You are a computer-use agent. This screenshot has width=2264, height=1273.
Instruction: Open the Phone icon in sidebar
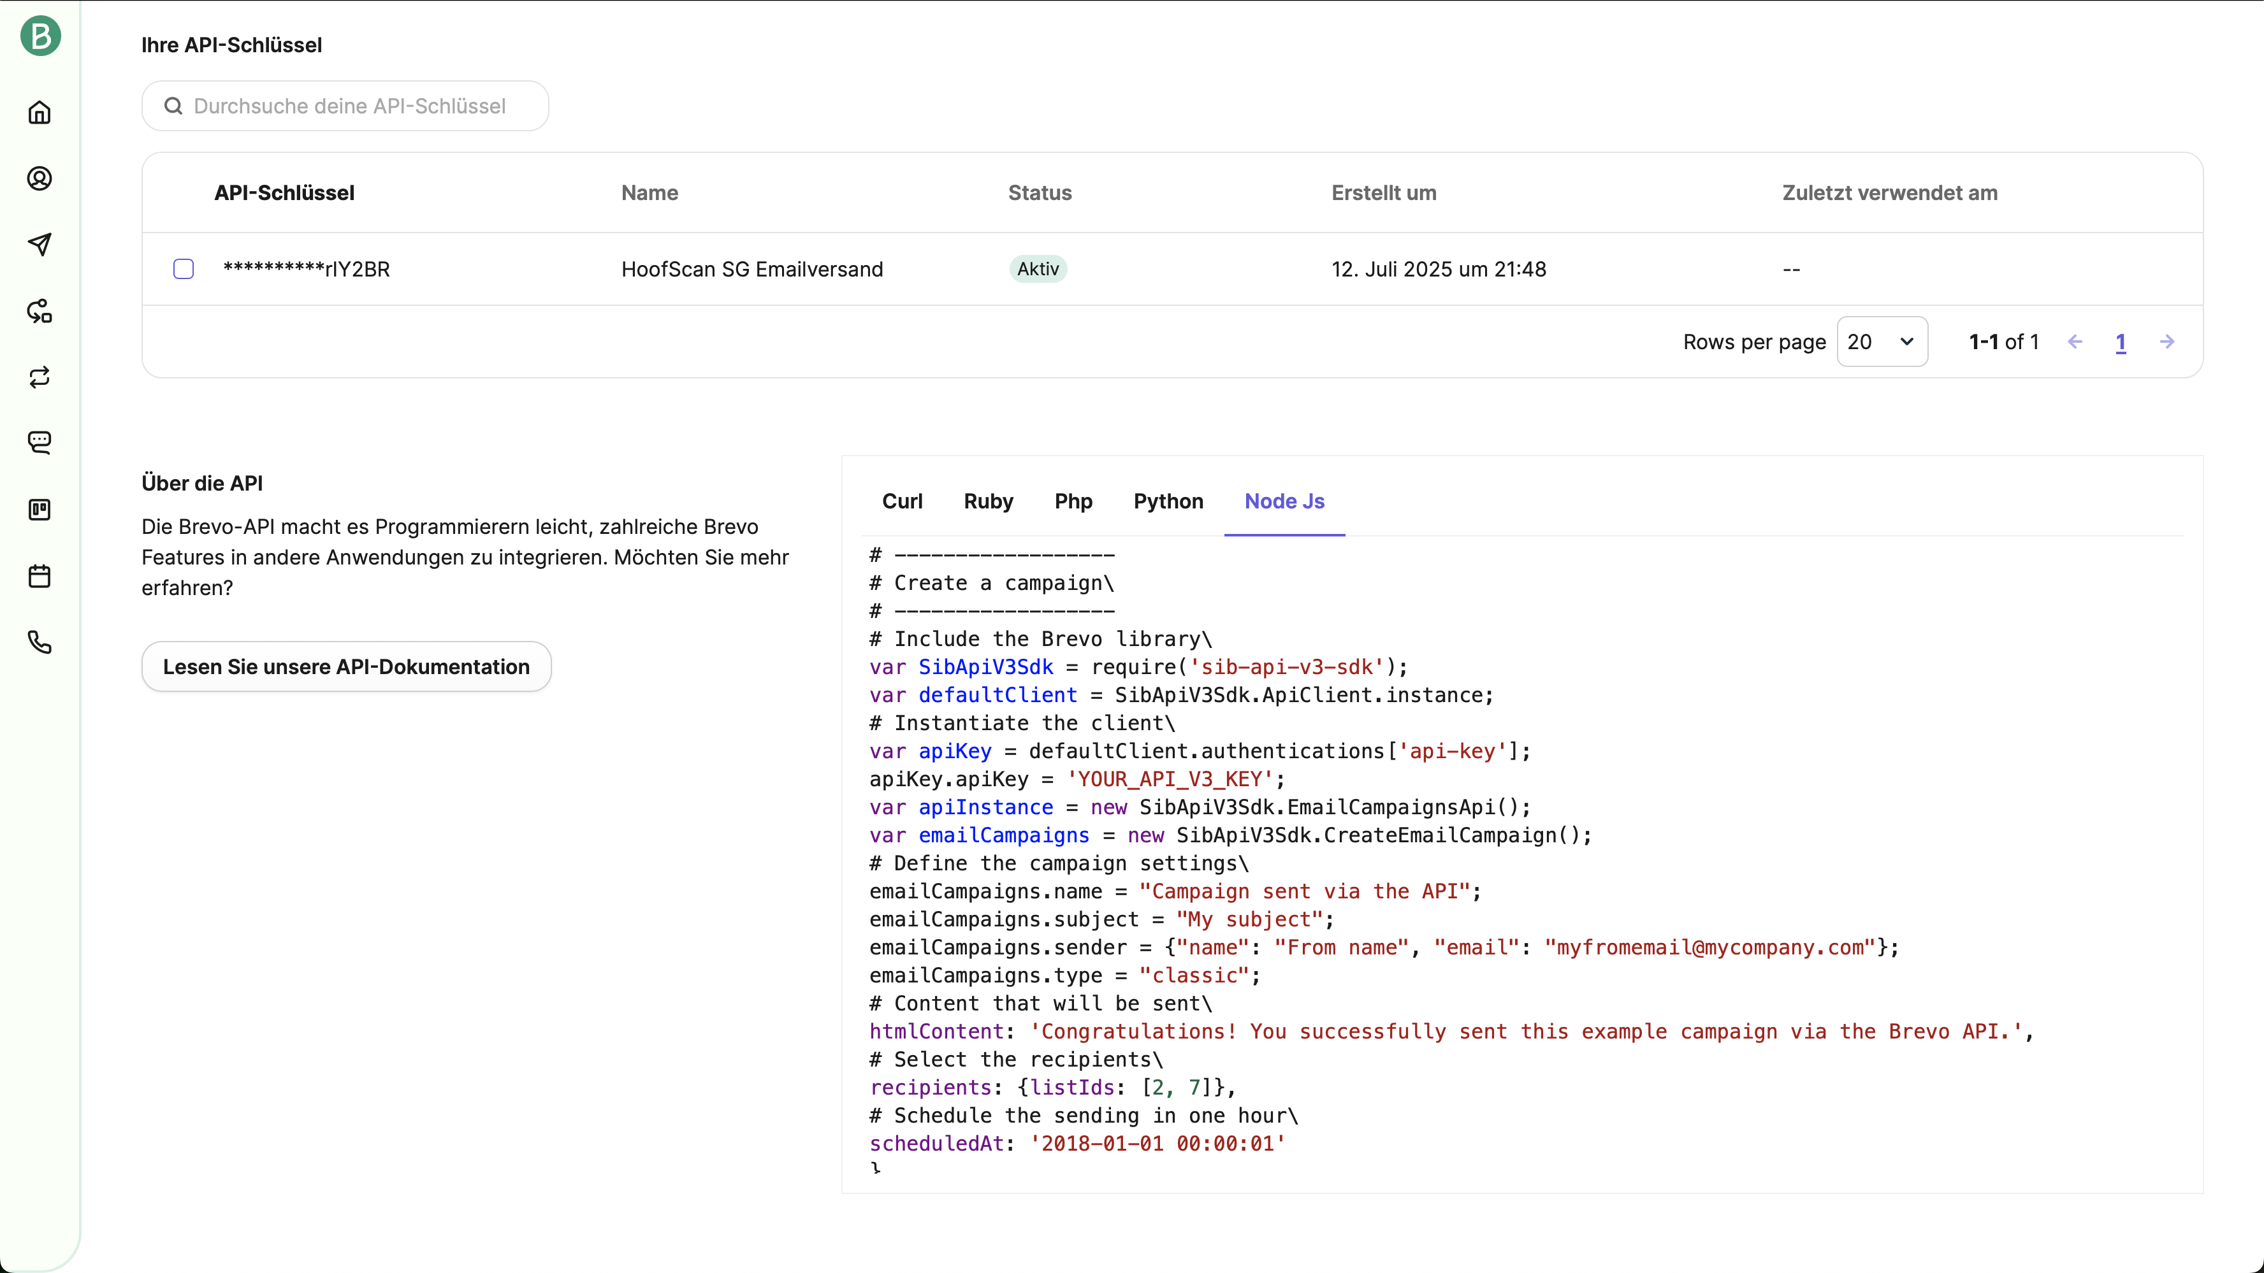[40, 642]
